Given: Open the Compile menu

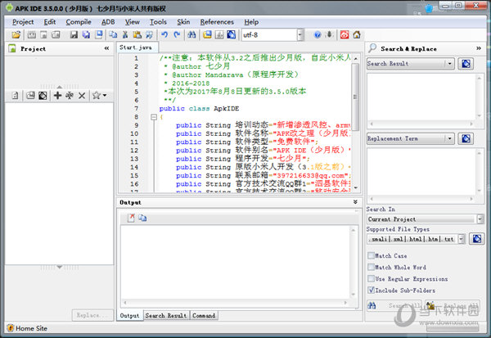Looking at the screenshot, I should pos(79,22).
